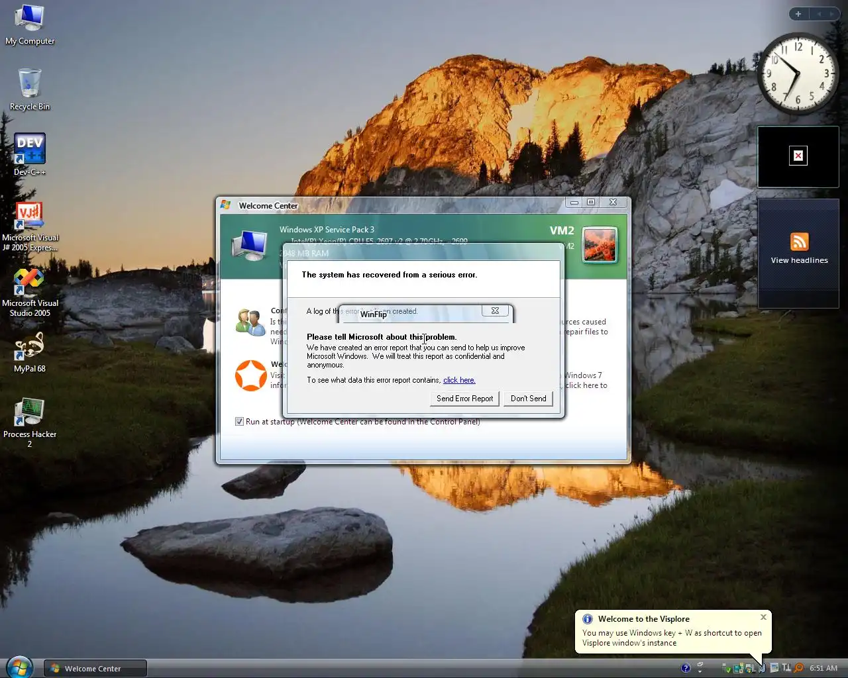Select the Recycle Bin desktop icon
Viewport: 848px width, 678px height.
pos(30,89)
